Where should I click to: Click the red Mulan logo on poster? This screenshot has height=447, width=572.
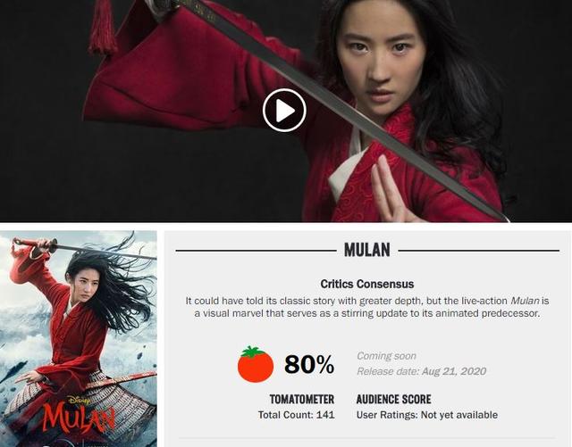pos(79,417)
